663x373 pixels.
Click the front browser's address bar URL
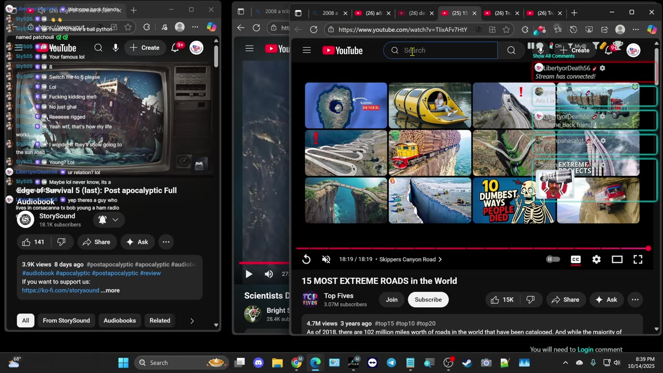403,30
